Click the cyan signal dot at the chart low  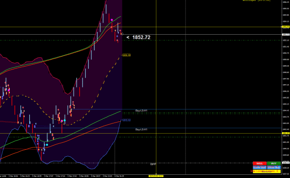coord(47,145)
